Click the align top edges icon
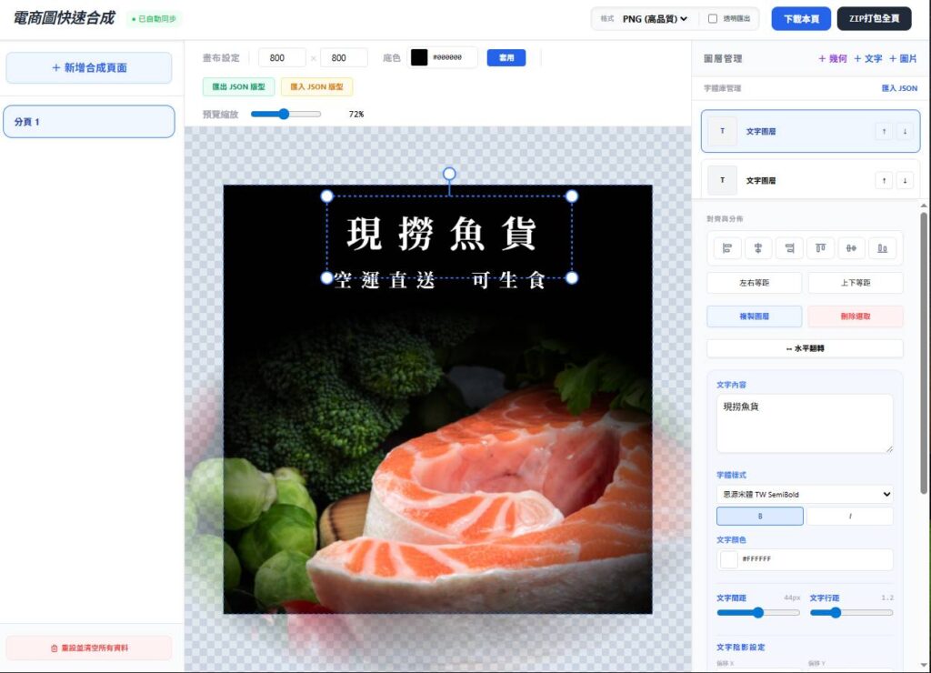 click(820, 248)
